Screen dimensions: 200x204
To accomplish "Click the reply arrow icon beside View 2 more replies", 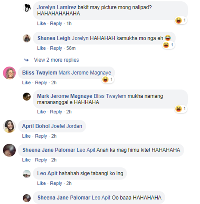I will (26, 60).
